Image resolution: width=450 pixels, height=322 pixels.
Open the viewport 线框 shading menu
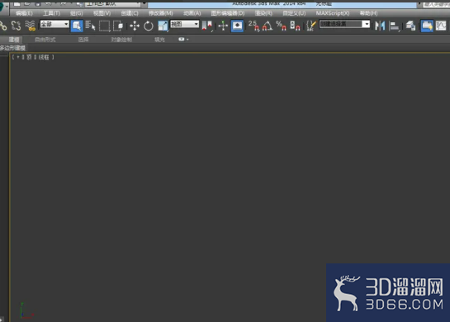(x=44, y=58)
